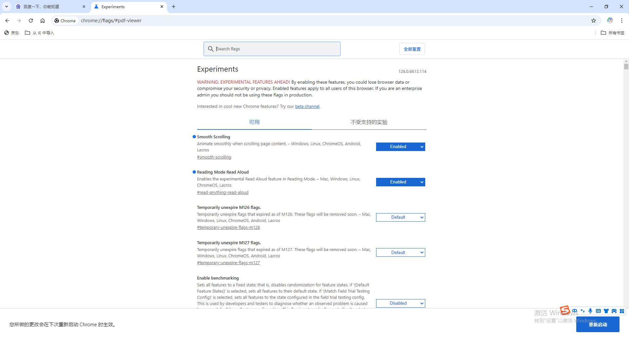This screenshot has width=629, height=340.
Task: Click the Temporarily unexpire M127 flags title
Action: click(229, 243)
